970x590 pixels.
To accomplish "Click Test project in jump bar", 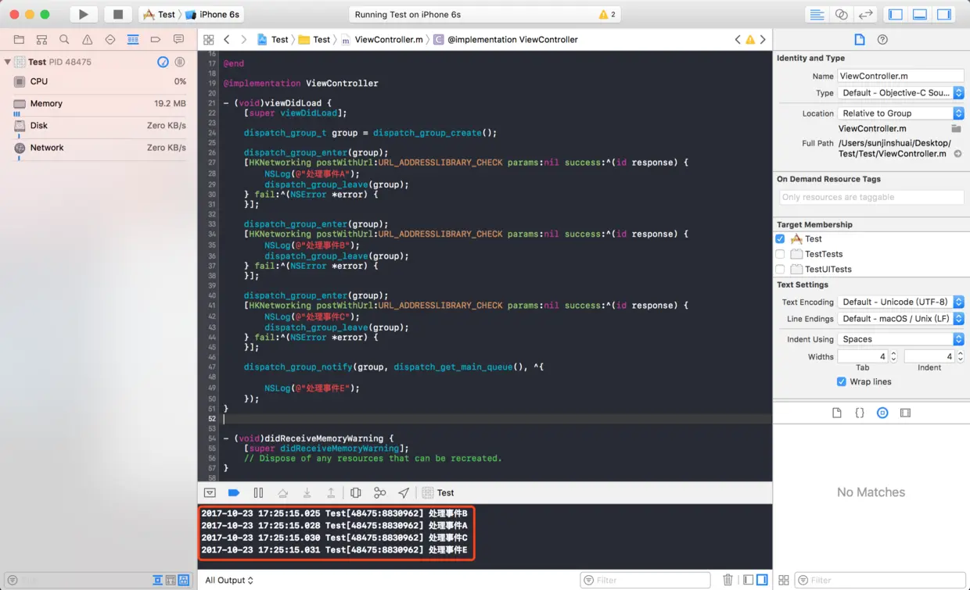I will pos(273,39).
